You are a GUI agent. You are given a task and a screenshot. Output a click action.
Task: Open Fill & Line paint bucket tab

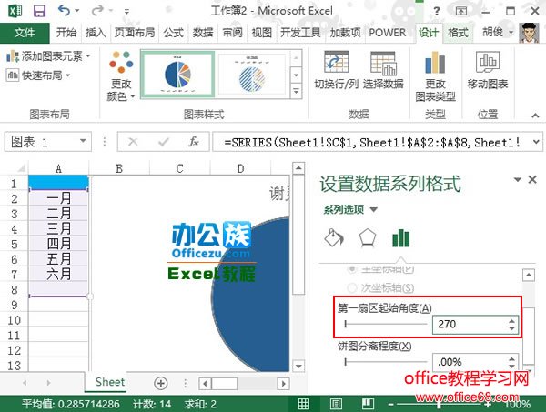tap(334, 238)
